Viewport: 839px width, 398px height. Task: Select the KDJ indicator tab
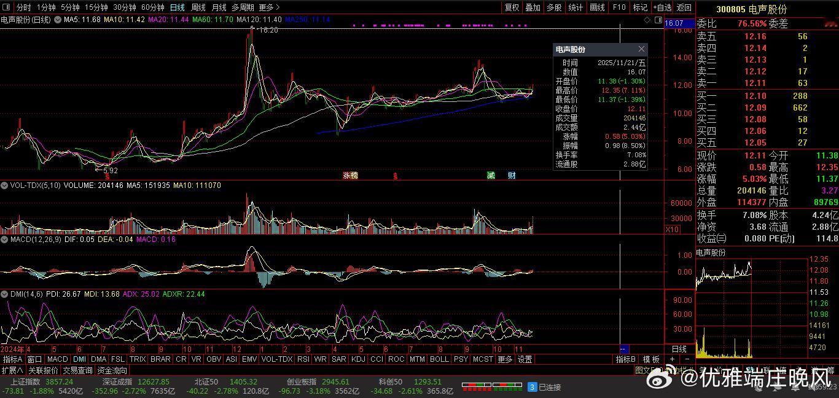click(x=357, y=359)
